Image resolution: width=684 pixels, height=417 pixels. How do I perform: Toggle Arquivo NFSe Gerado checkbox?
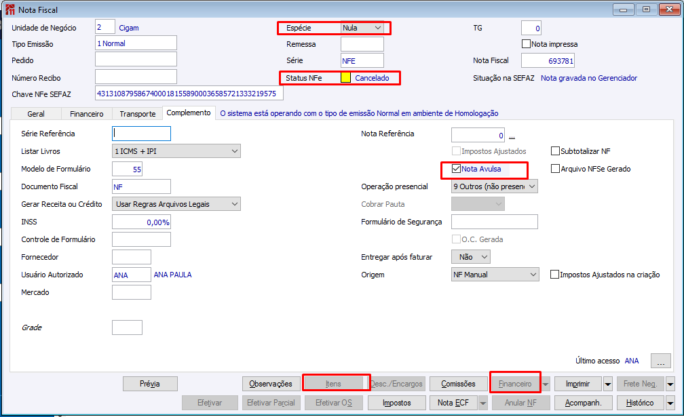555,169
